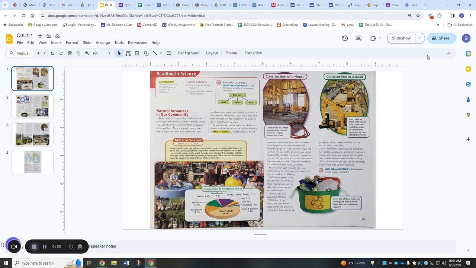The image size is (476, 268).
Task: Select slide 3 thumbnail
Action: pyautogui.click(x=33, y=134)
